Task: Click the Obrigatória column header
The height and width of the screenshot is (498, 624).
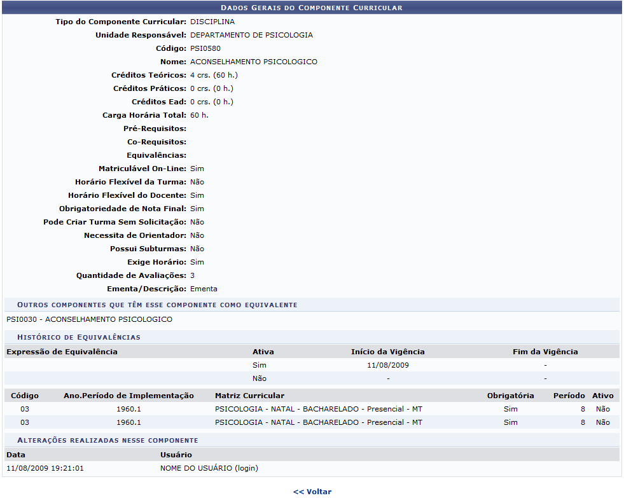Action: (510, 396)
